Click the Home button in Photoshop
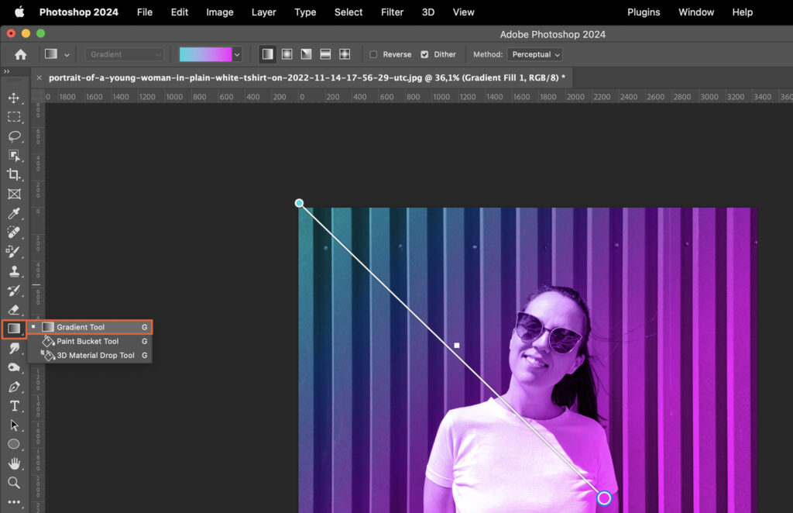Screen dimensions: 793x513 [20, 54]
